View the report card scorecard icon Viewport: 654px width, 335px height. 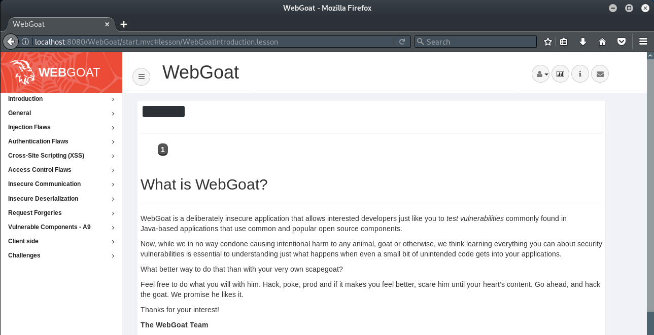point(560,73)
